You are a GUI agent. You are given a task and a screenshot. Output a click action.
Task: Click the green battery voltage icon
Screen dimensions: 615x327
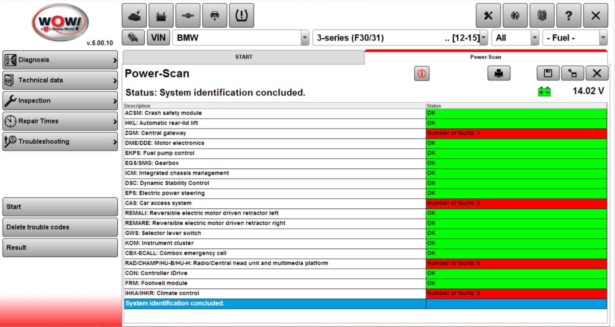click(x=545, y=92)
